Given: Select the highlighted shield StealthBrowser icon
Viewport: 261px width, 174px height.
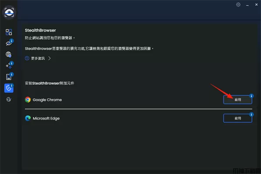Looking at the screenshot, I should point(9,88).
